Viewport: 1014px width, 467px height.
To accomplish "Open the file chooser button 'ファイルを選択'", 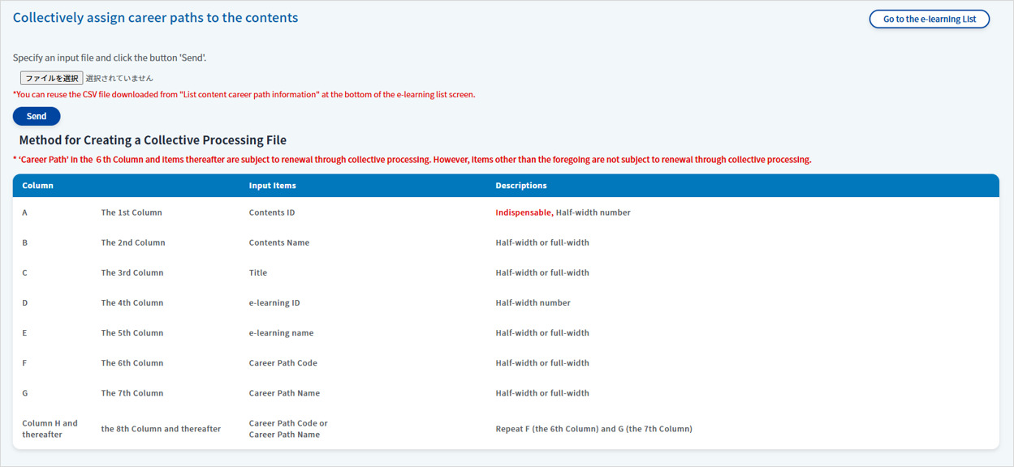I will click(x=51, y=78).
